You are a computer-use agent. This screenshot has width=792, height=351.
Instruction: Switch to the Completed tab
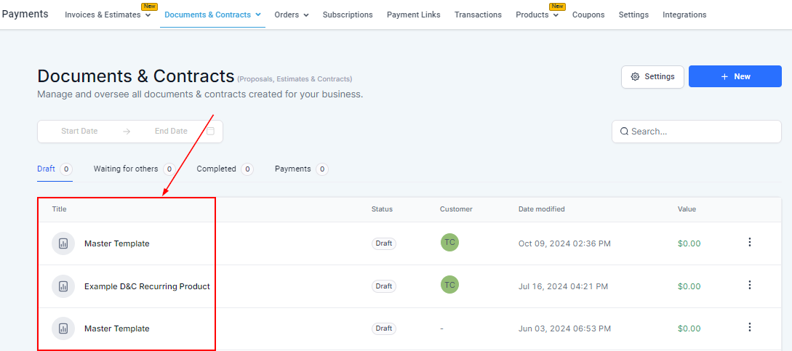pyautogui.click(x=216, y=169)
